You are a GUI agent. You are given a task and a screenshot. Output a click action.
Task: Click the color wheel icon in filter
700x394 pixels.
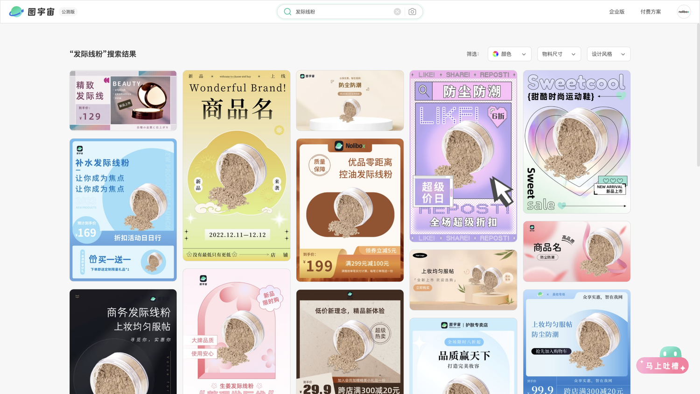[496, 54]
